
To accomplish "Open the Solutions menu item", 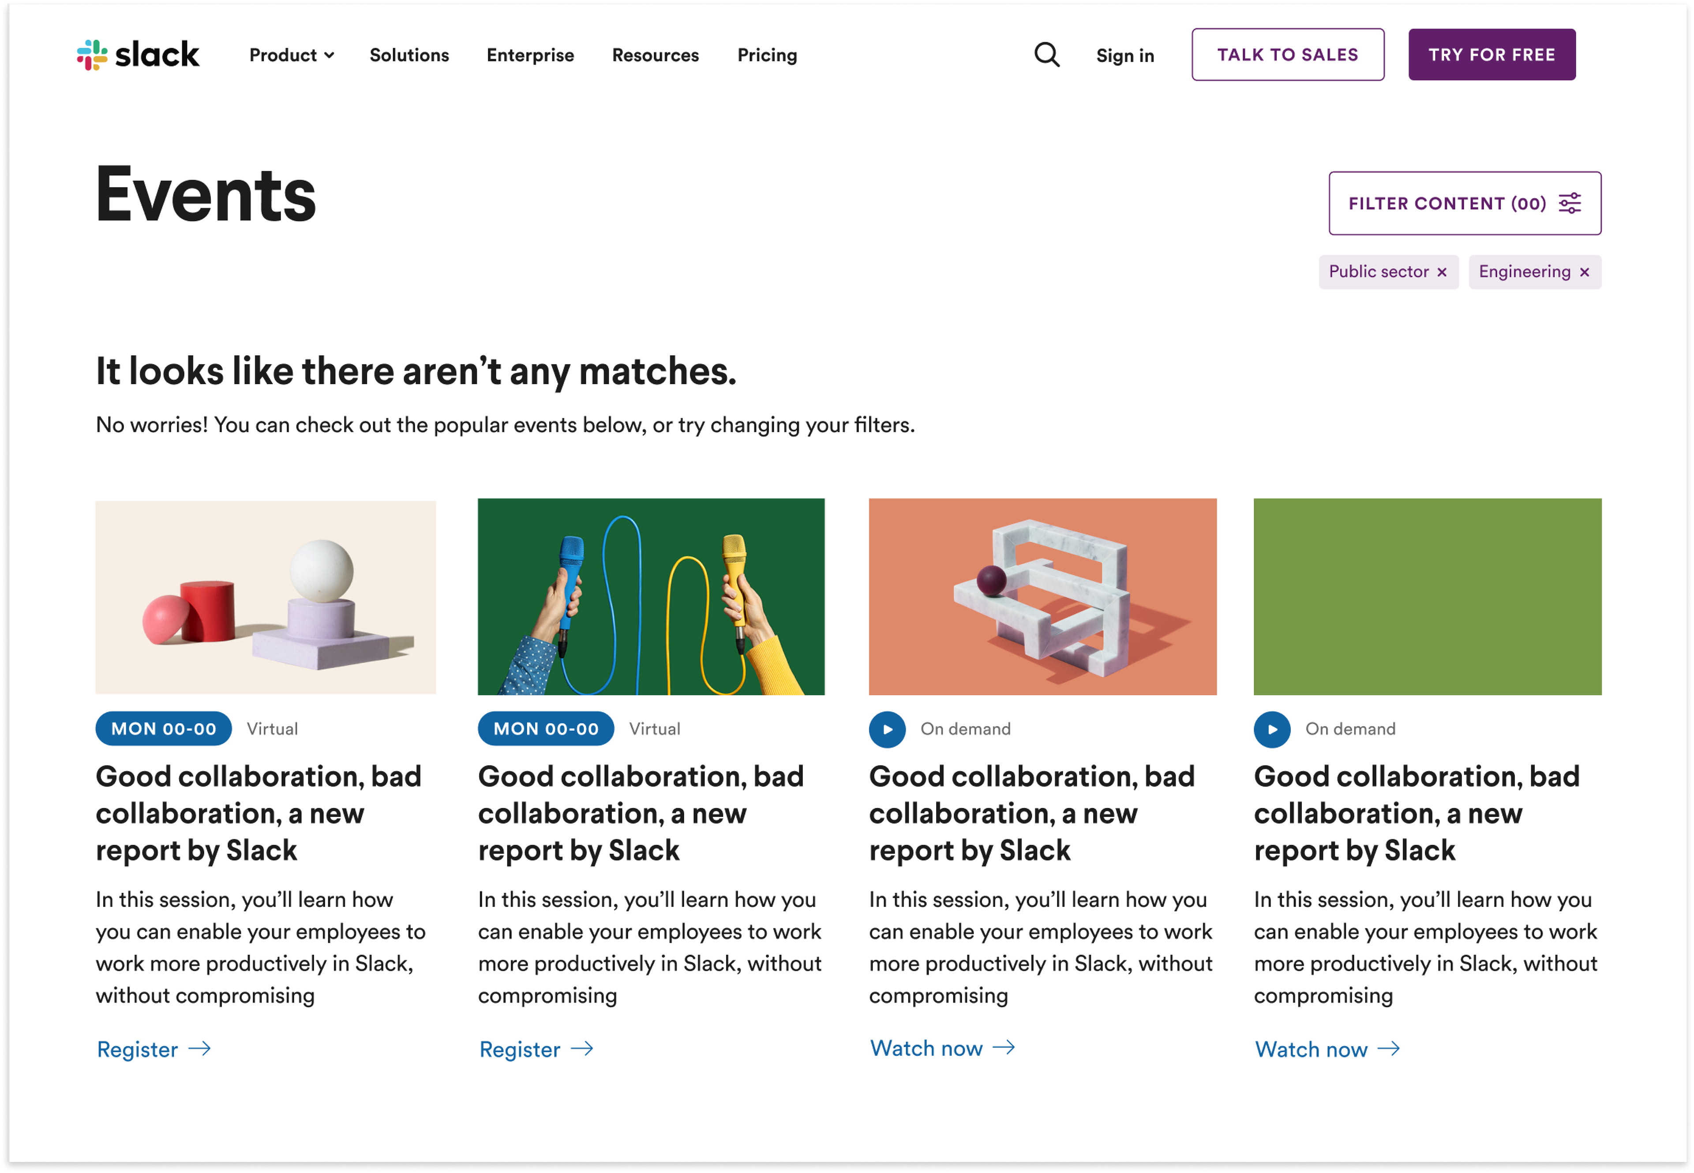I will pos(409,55).
